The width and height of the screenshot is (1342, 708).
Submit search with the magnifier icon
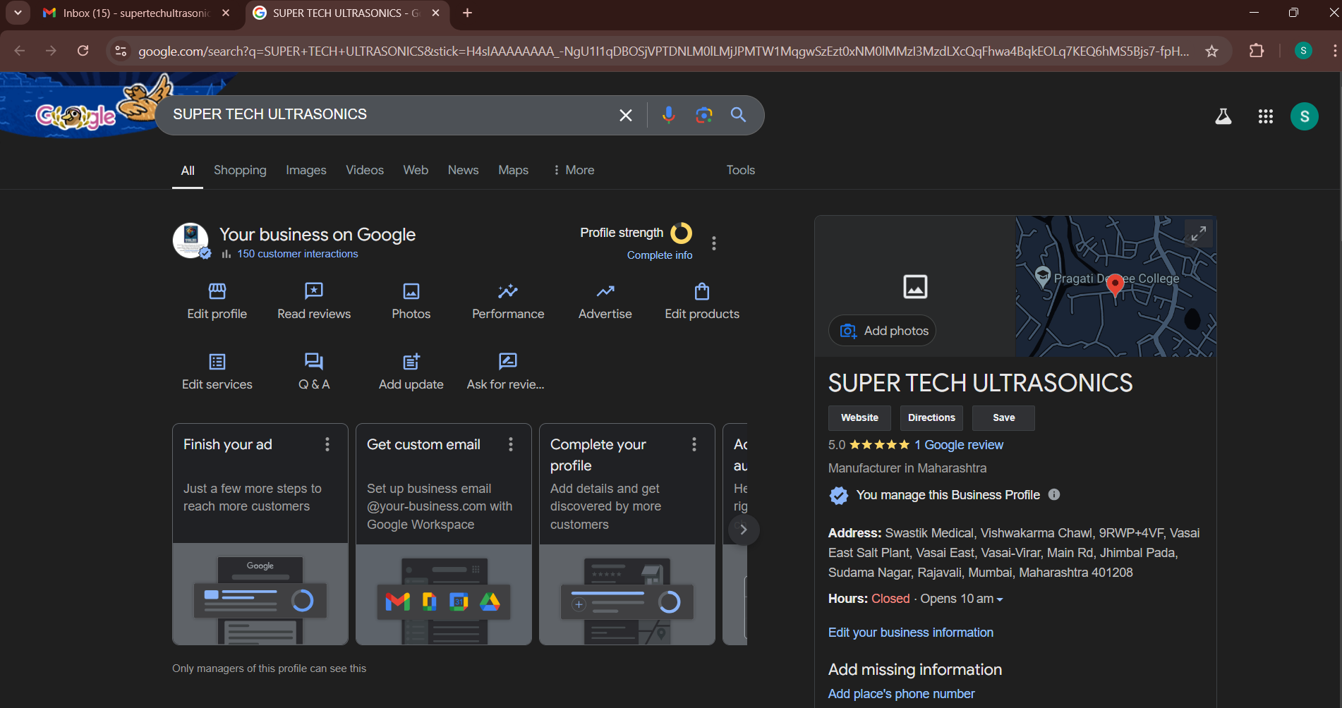point(738,115)
